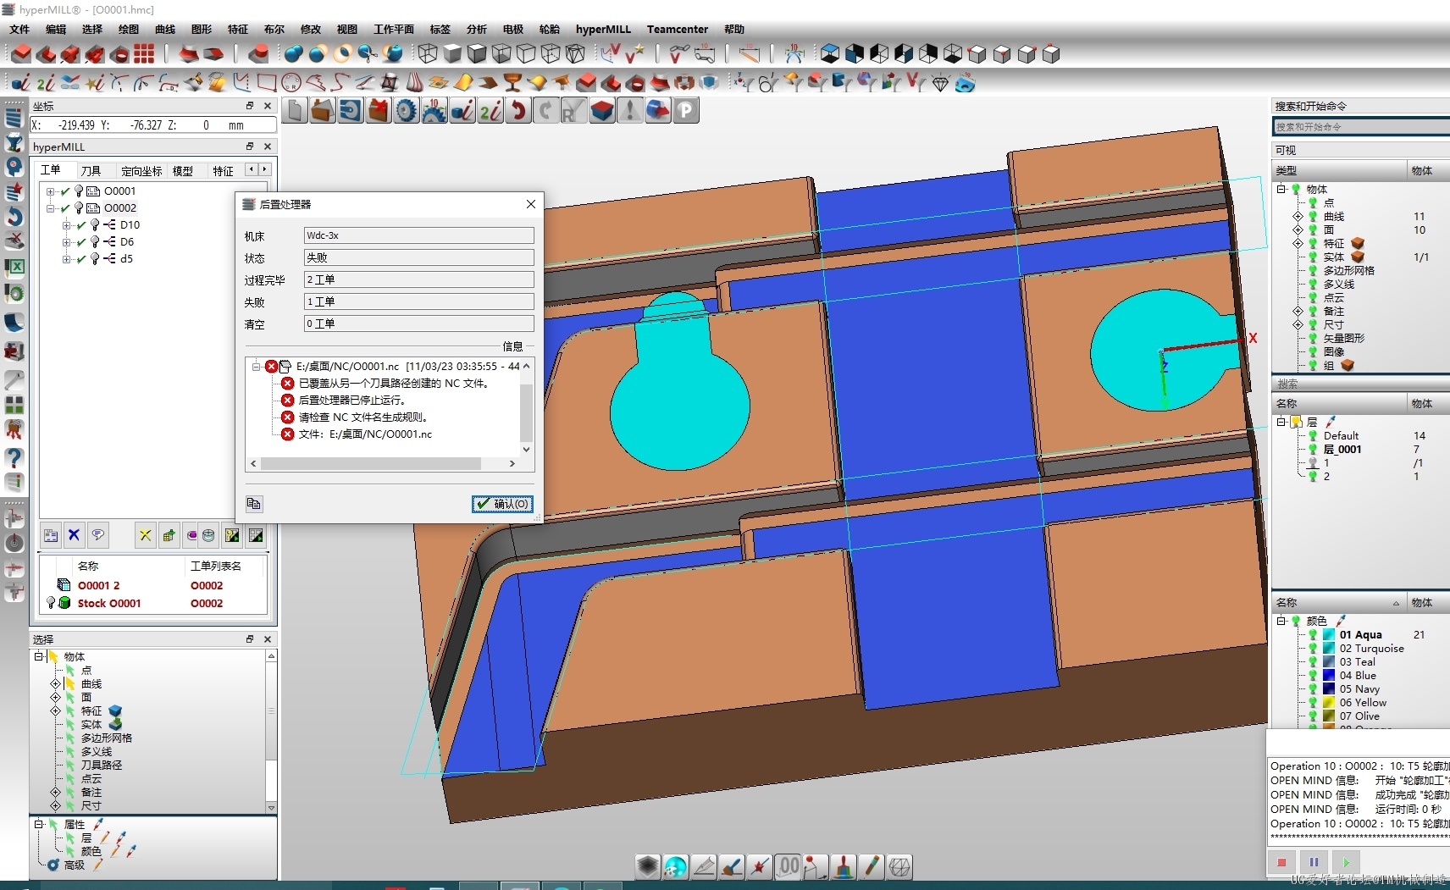Viewport: 1450px width, 890px height.
Task: Click the horizontal scrollbar in post-processor info list
Action: tap(371, 464)
